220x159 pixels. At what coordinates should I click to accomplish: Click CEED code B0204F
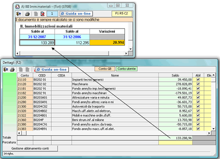coord(42,120)
